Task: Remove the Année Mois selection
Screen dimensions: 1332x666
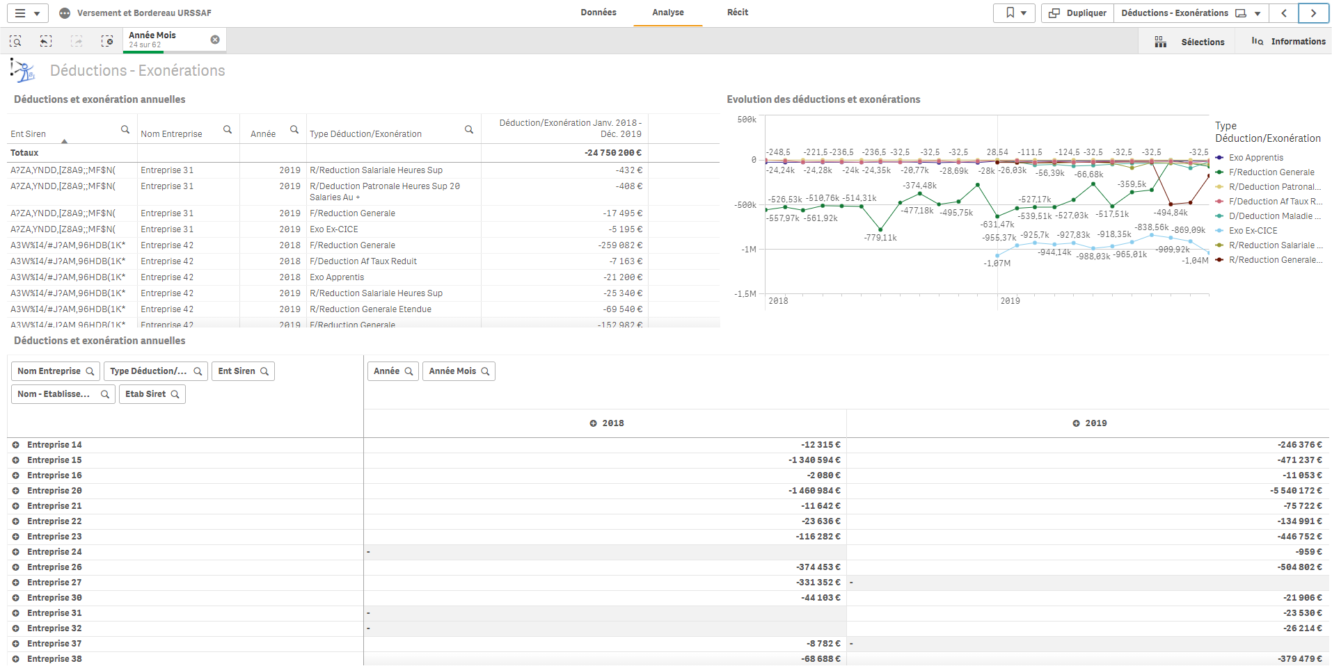Action: (x=215, y=40)
